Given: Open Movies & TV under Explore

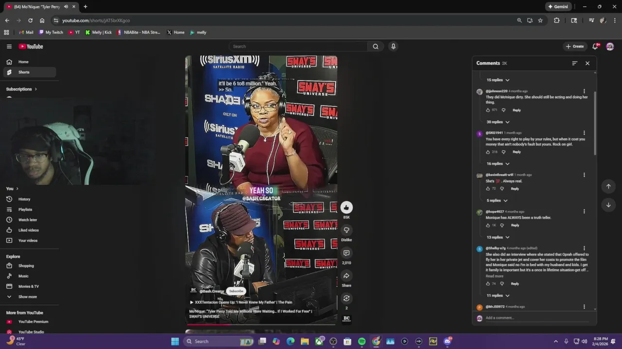Looking at the screenshot, I should pos(30,286).
